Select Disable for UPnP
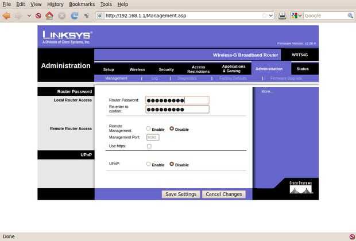This screenshot has height=241, width=356. 172,164
